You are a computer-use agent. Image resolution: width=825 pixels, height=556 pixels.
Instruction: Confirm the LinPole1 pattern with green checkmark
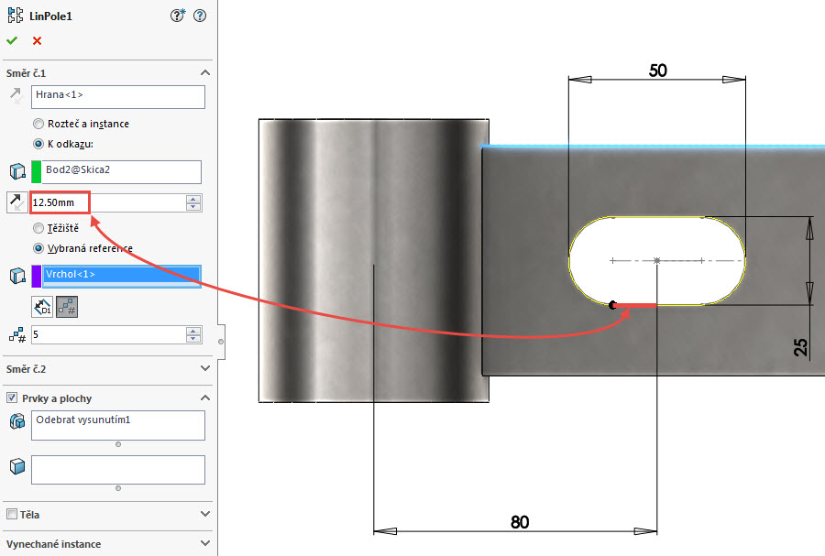12,40
